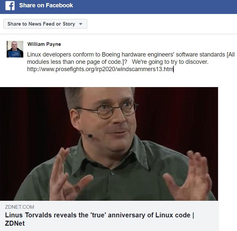237x231 pixels.
Task: Click the post line starting 'modules less than'
Action: pyautogui.click(x=77, y=62)
